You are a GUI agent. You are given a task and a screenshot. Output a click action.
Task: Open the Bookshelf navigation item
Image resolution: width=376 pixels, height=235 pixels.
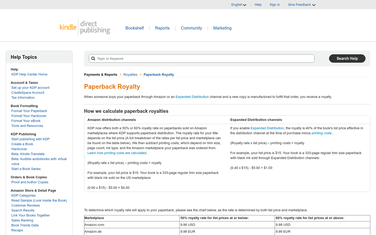coord(135,28)
